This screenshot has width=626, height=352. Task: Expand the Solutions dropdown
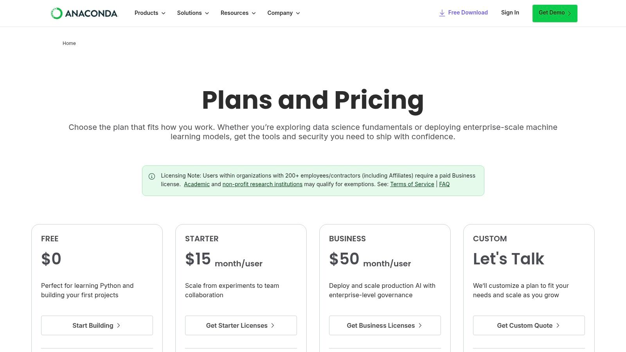[193, 13]
